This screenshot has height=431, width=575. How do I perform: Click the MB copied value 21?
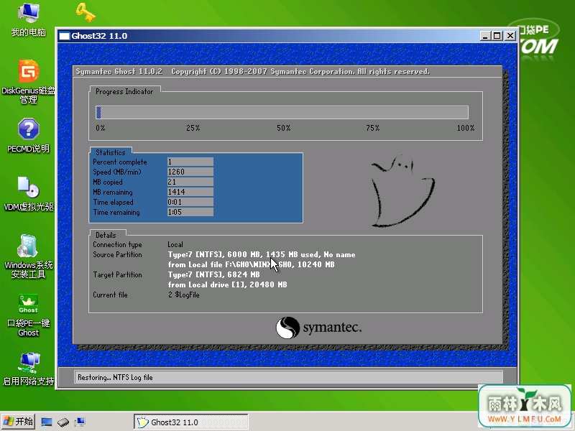(190, 182)
